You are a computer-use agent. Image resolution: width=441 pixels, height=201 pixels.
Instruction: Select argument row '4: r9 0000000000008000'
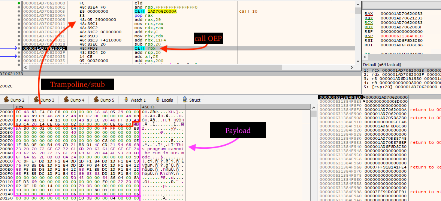click(x=402, y=83)
